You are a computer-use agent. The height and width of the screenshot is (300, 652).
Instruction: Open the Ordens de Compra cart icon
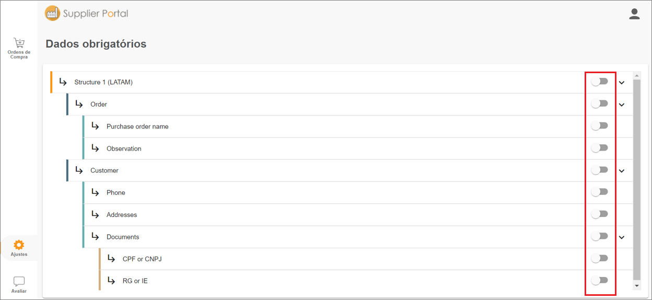pyautogui.click(x=19, y=43)
